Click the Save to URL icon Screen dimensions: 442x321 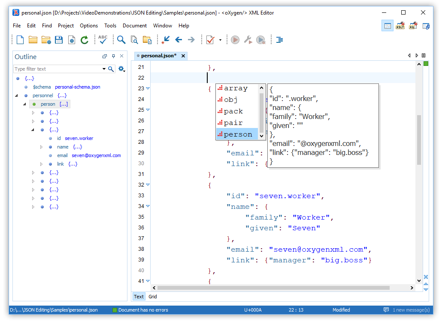[x=72, y=40]
